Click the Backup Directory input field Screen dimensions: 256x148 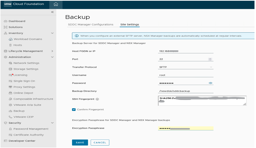point(186,91)
